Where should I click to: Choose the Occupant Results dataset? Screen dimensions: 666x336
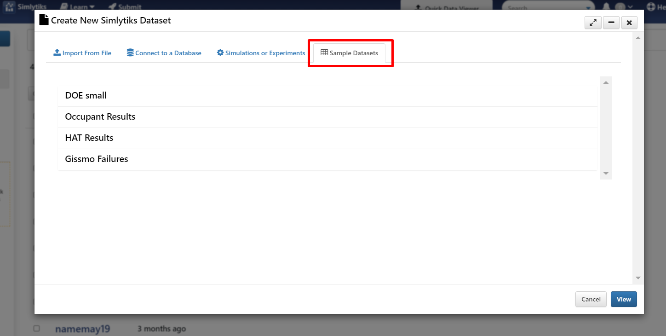click(327, 117)
